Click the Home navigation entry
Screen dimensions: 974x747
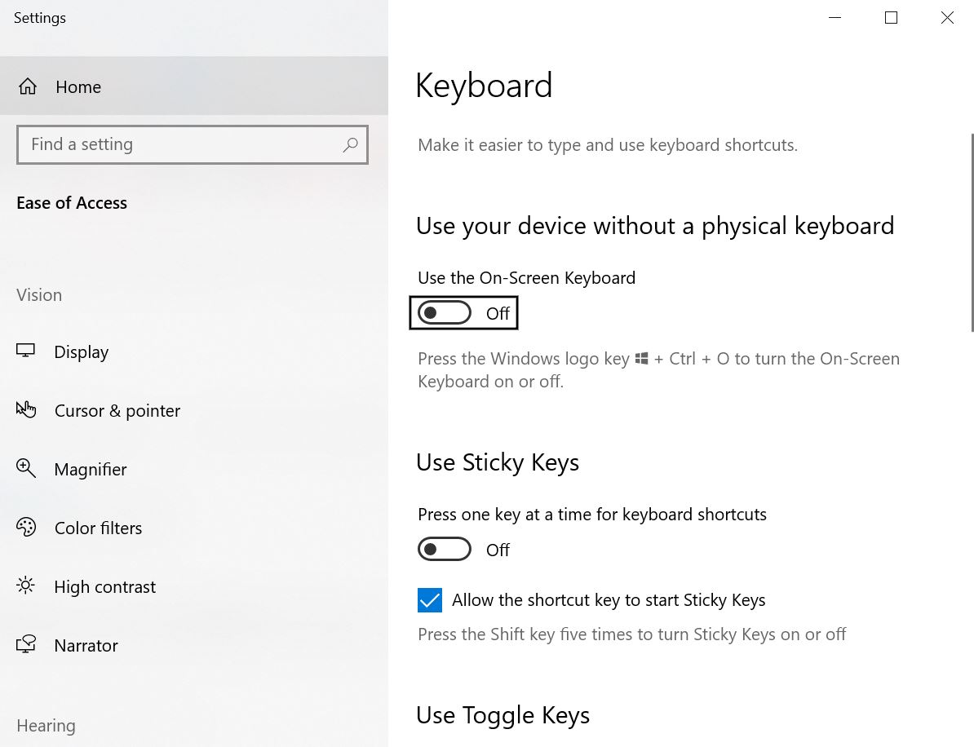tap(77, 86)
